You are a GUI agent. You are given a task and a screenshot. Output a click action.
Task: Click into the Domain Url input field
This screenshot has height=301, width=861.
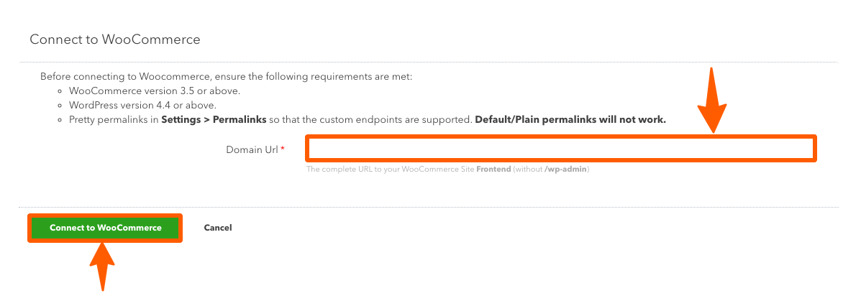point(560,149)
